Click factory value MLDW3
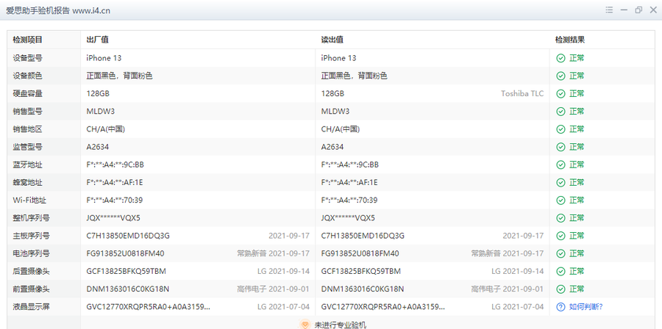Image resolution: width=662 pixels, height=329 pixels. point(101,111)
